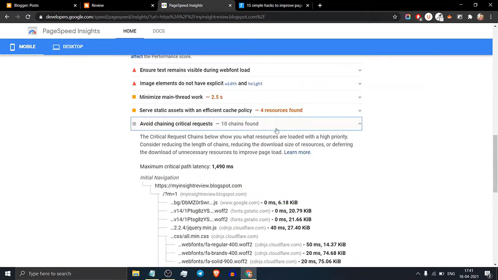The width and height of the screenshot is (498, 280).
Task: Click the https://myinsightreview.blogspot.com chain entry
Action: tap(198, 186)
